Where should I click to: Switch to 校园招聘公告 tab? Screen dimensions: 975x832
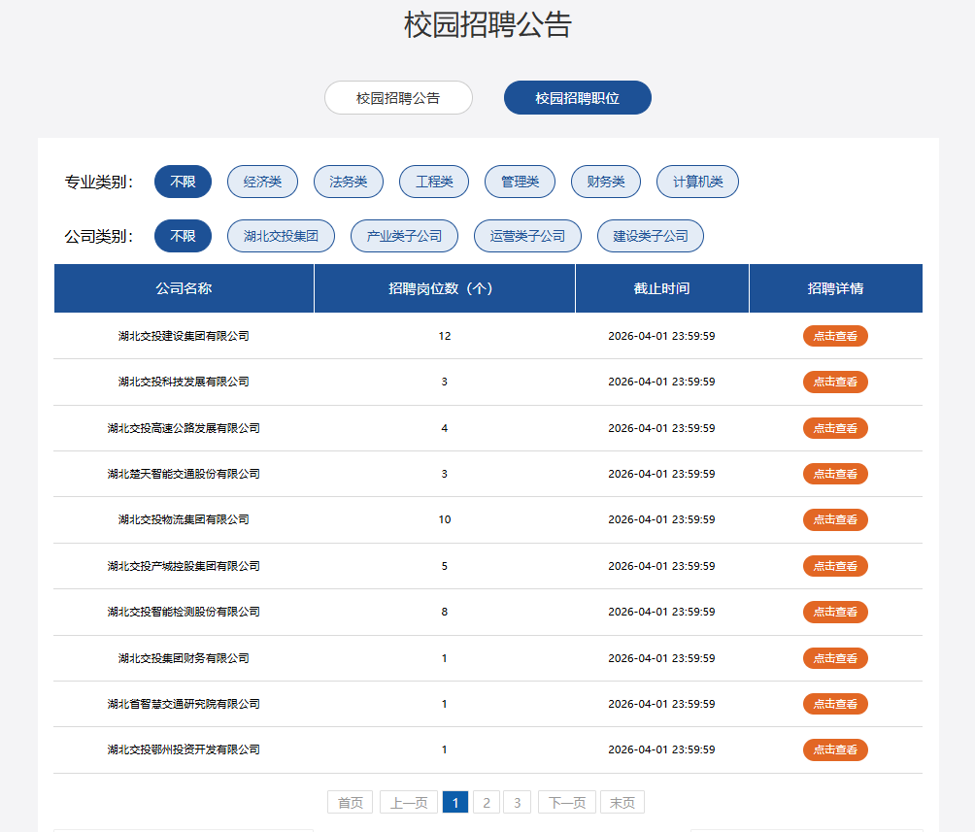tap(398, 98)
